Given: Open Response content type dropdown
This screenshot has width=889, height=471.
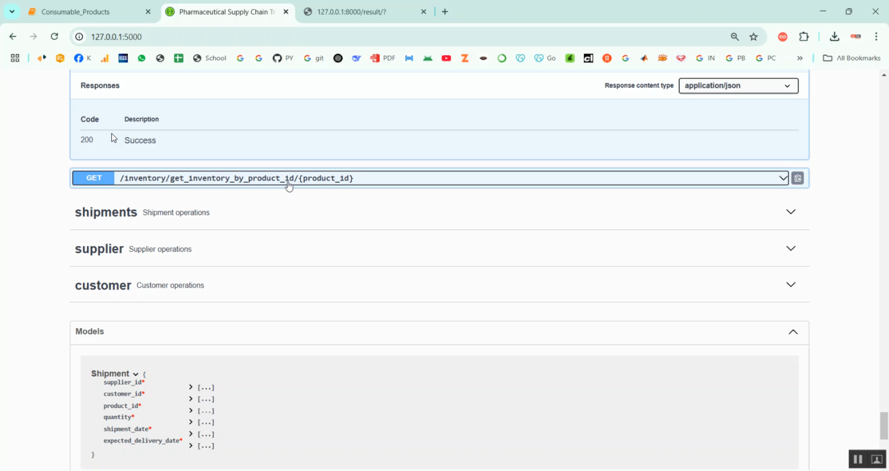Looking at the screenshot, I should (738, 85).
